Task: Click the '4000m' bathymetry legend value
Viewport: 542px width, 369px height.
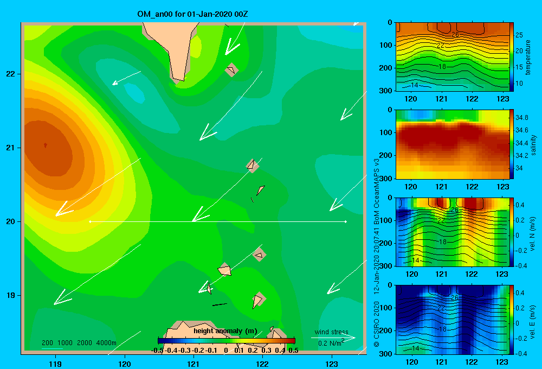Action: click(106, 343)
